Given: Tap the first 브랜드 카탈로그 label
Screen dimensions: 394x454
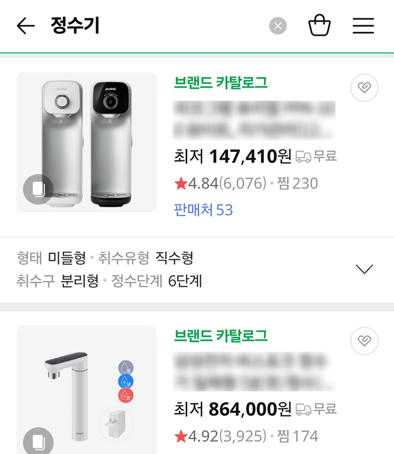Looking at the screenshot, I should point(221,83).
